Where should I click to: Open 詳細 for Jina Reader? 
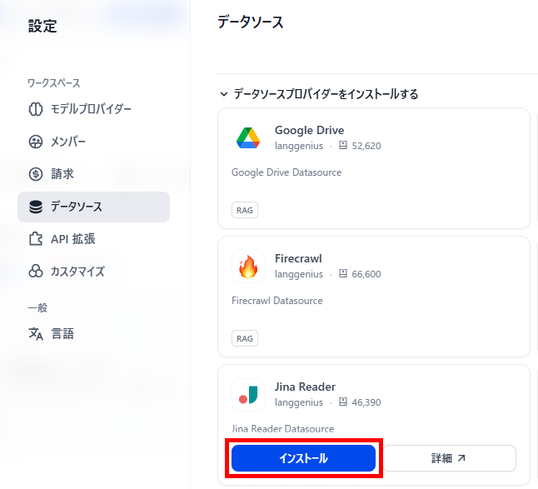click(449, 458)
